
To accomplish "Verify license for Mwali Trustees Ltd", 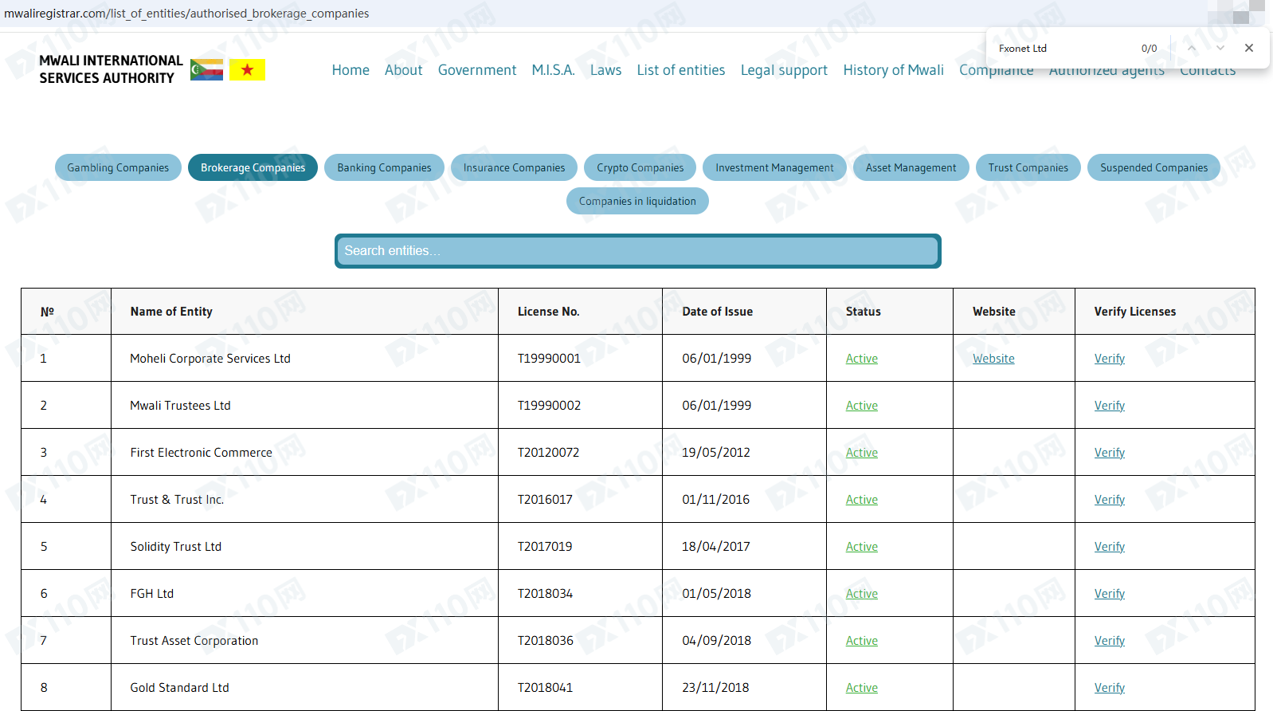I will [x=1109, y=406].
